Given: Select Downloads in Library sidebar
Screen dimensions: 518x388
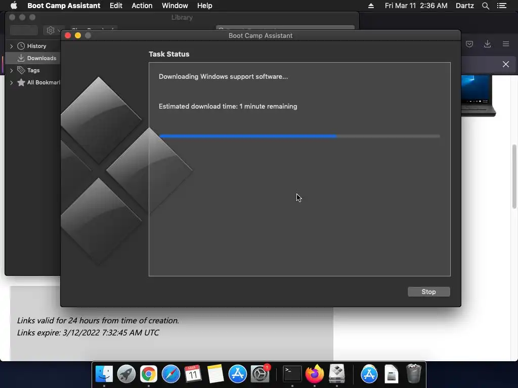Looking at the screenshot, I should coord(33,58).
